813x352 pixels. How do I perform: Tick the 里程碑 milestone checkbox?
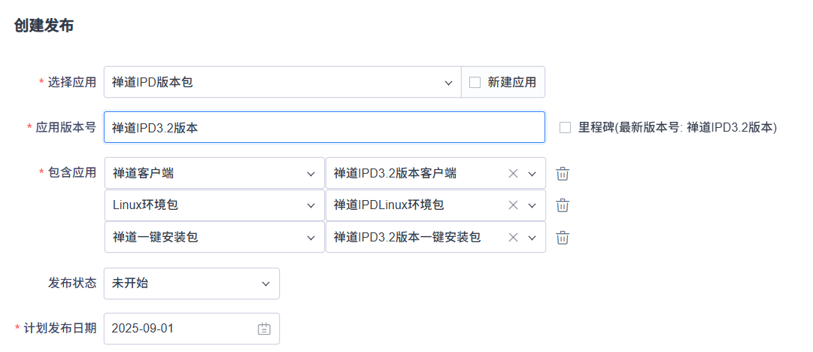tap(566, 128)
